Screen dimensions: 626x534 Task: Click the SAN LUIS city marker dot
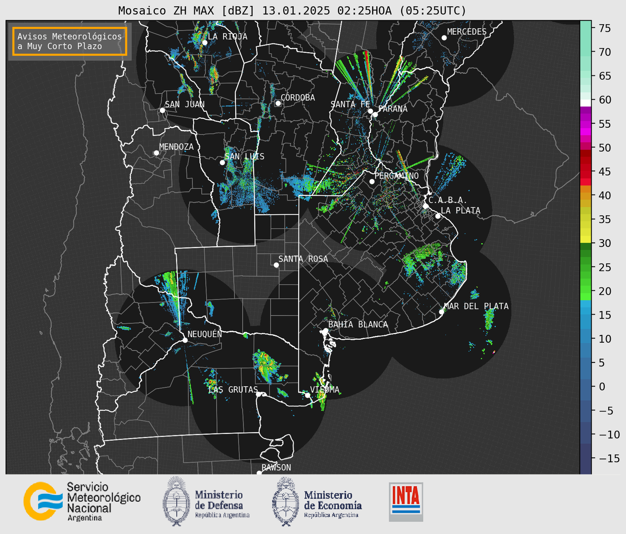tap(222, 163)
